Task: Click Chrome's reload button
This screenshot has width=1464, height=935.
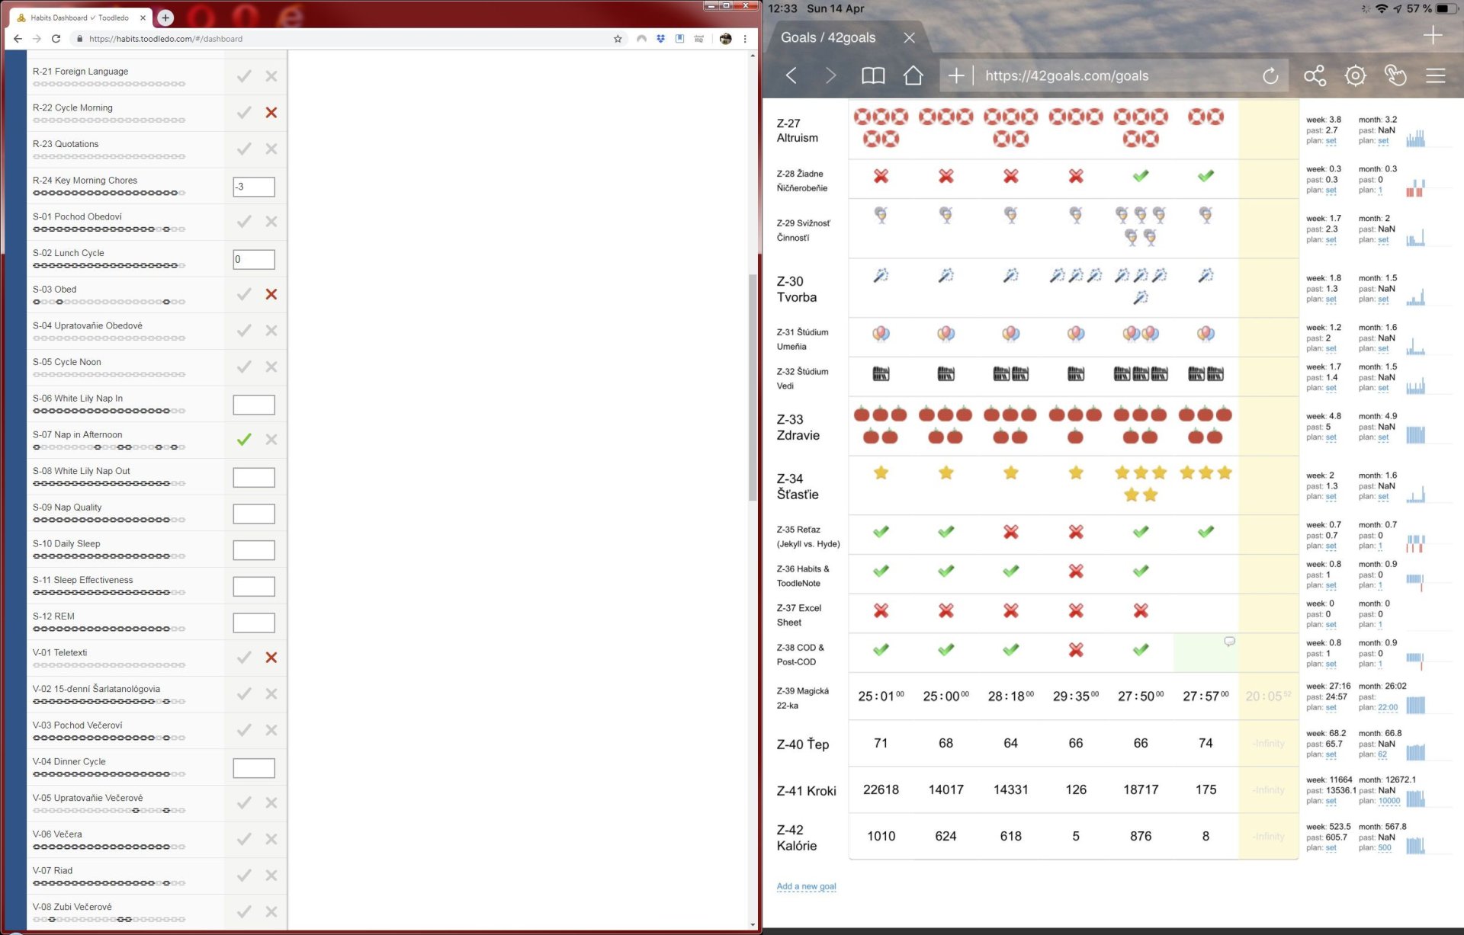Action: point(56,39)
